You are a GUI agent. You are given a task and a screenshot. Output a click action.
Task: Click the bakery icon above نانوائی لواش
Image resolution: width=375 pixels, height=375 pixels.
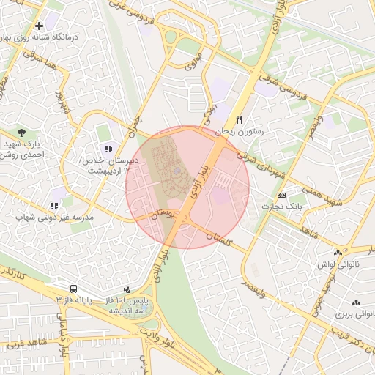click(338, 253)
